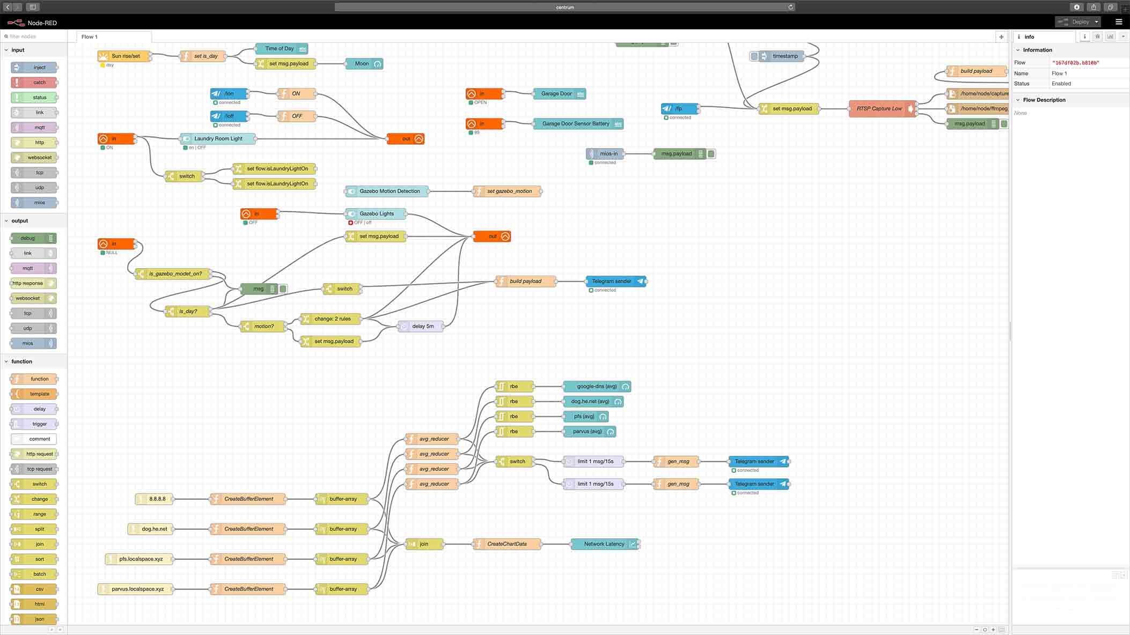Image resolution: width=1130 pixels, height=635 pixels.
Task: Select the CreateChartData function node
Action: click(507, 544)
